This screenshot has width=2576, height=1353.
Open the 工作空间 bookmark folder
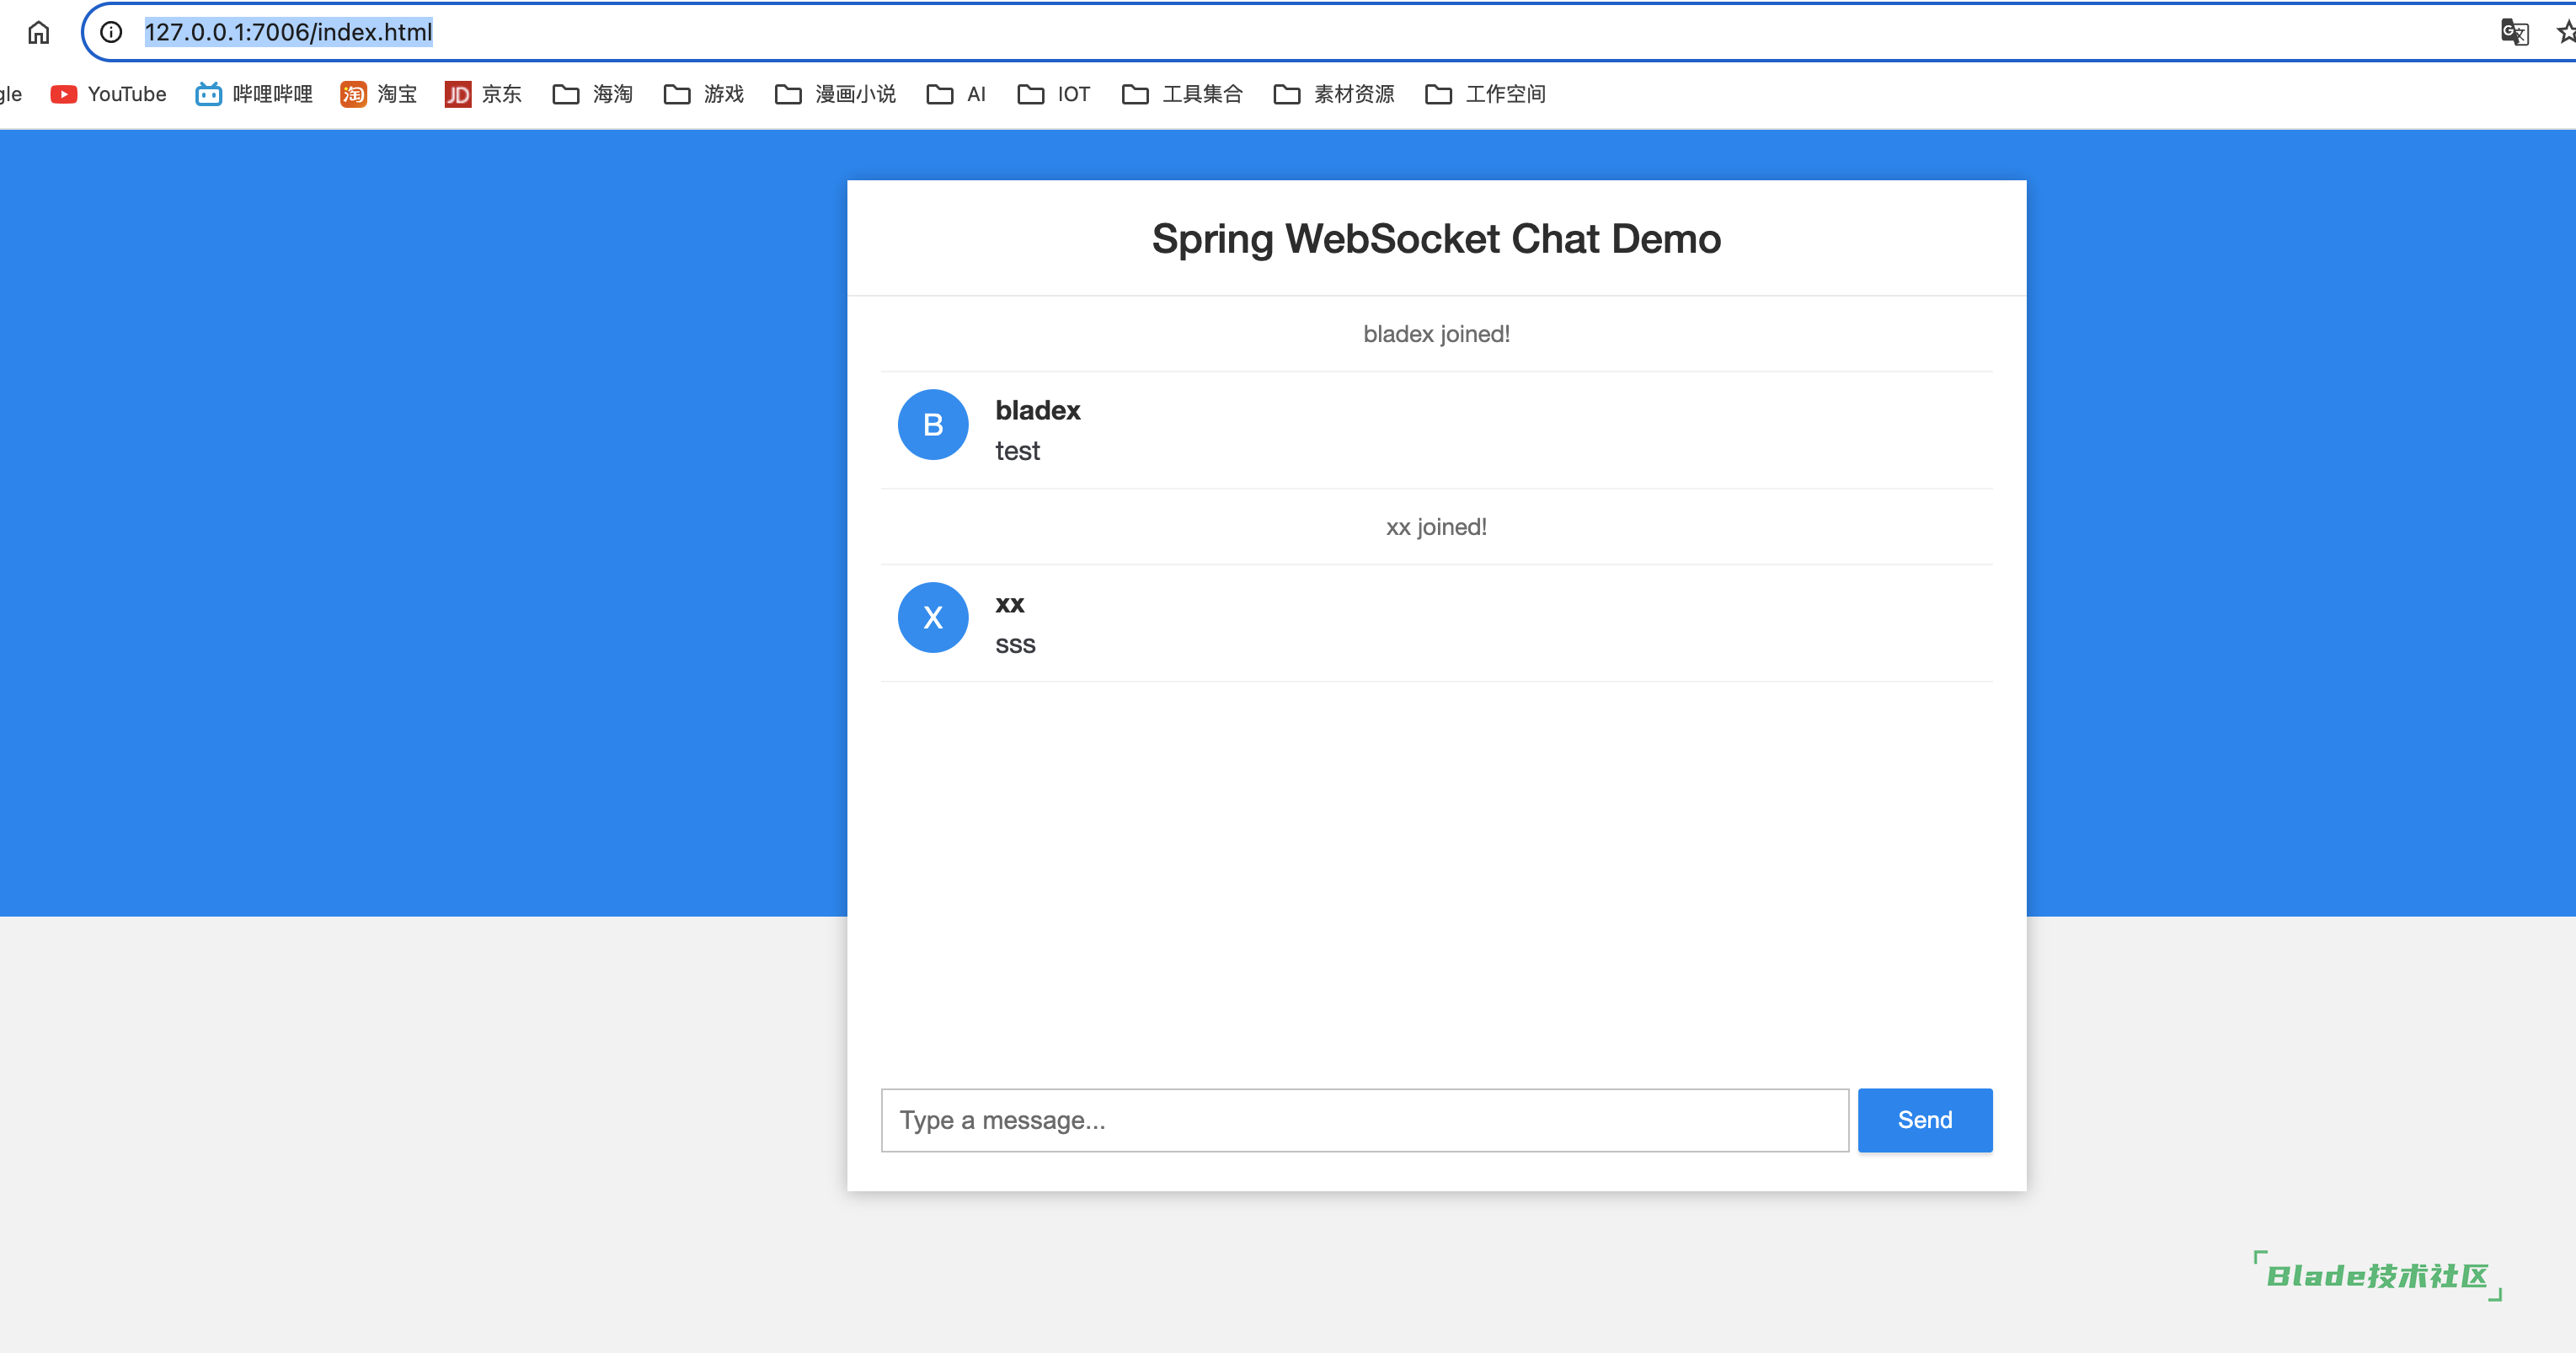(x=1486, y=94)
